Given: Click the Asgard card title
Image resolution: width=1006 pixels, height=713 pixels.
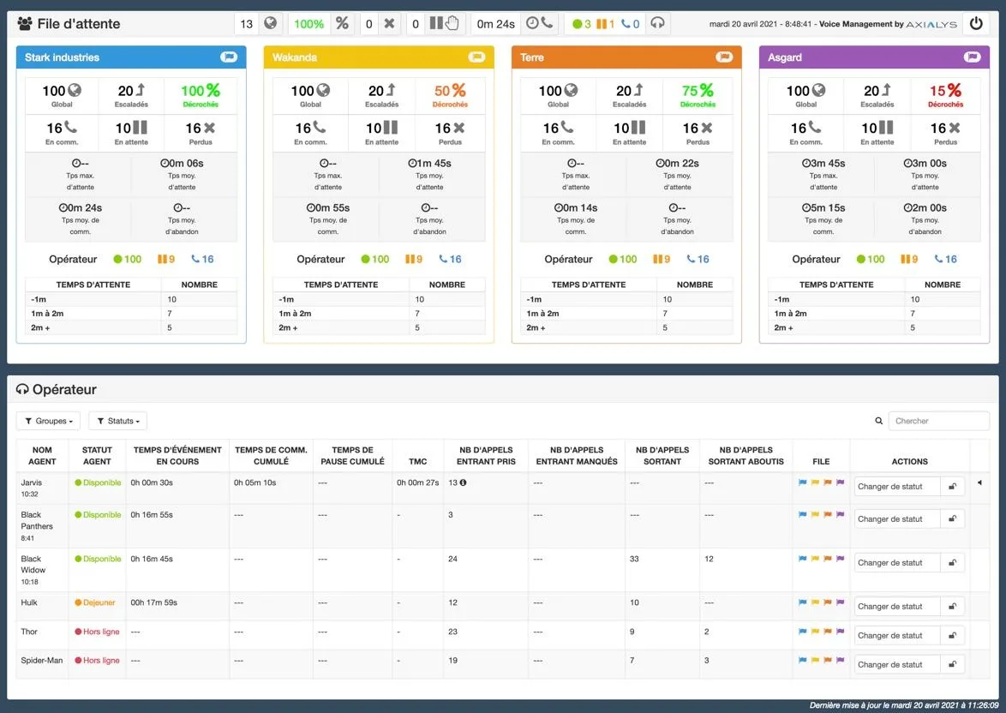Looking at the screenshot, I should (785, 57).
